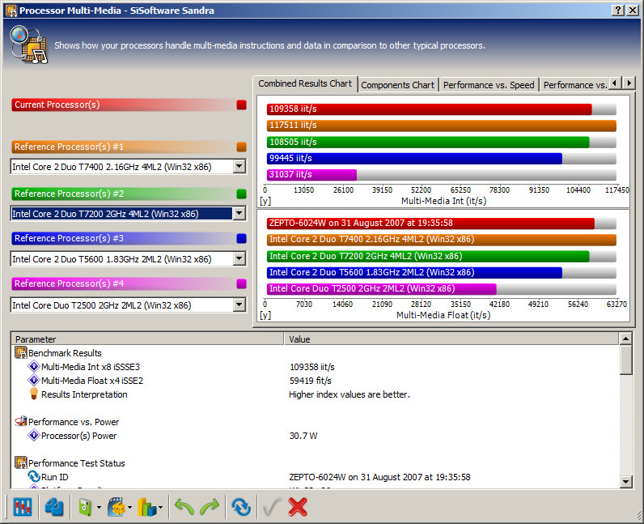
Task: Click the green floppy disk save icon
Action: pyautogui.click(x=85, y=507)
